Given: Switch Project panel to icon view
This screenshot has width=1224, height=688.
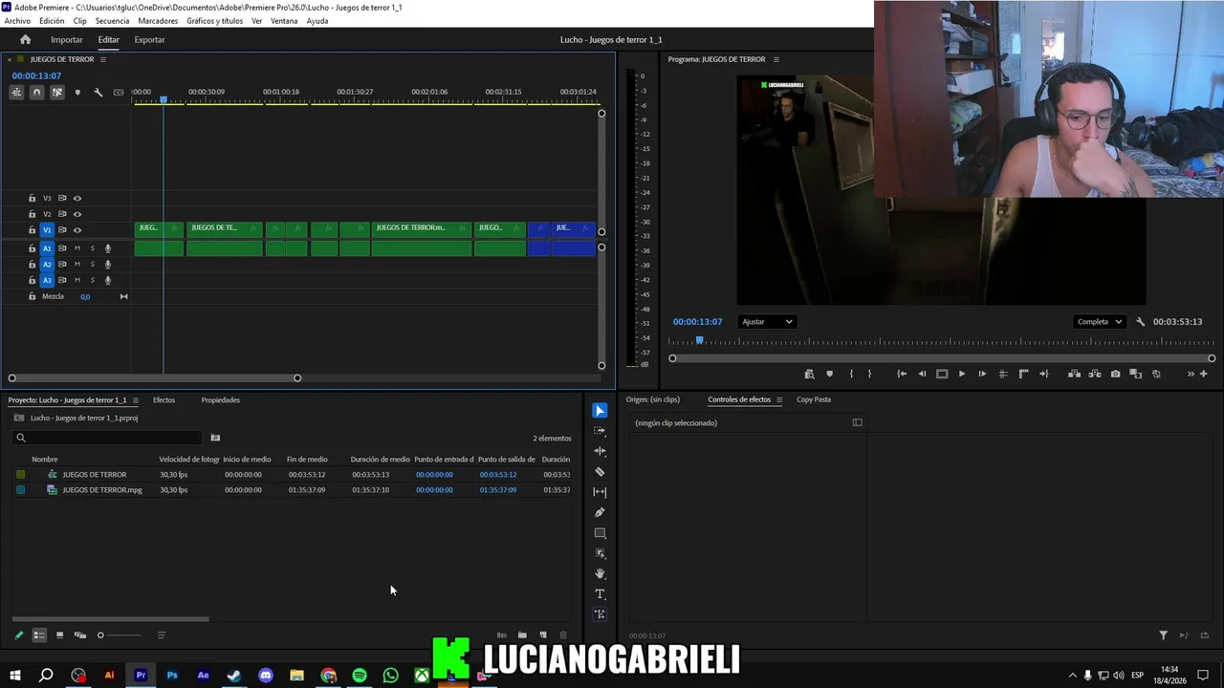Looking at the screenshot, I should pyautogui.click(x=59, y=635).
